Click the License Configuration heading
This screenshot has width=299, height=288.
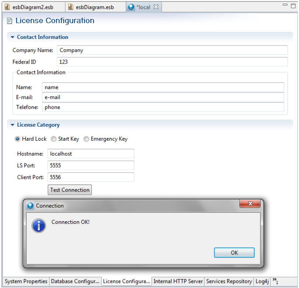coord(55,21)
